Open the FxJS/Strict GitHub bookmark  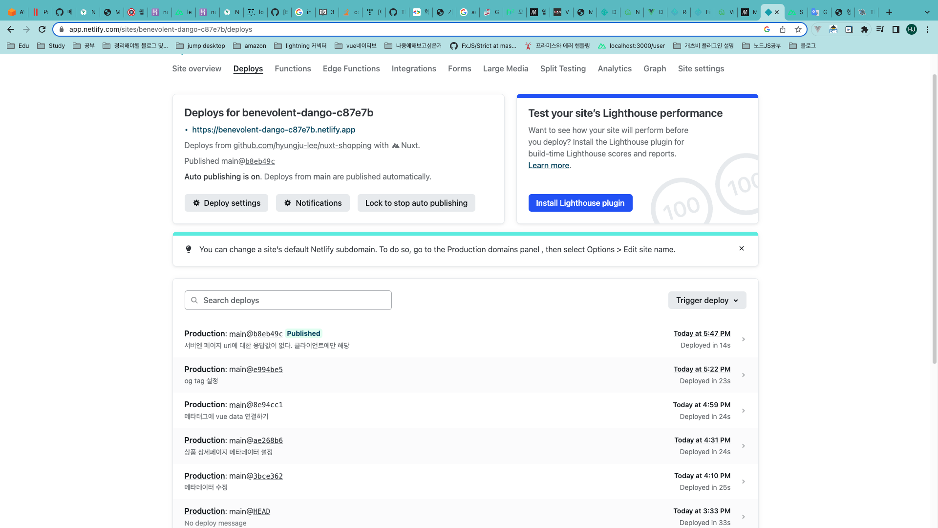coord(483,46)
